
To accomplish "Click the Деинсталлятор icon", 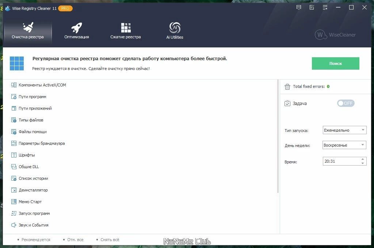I will [x=14, y=190].
